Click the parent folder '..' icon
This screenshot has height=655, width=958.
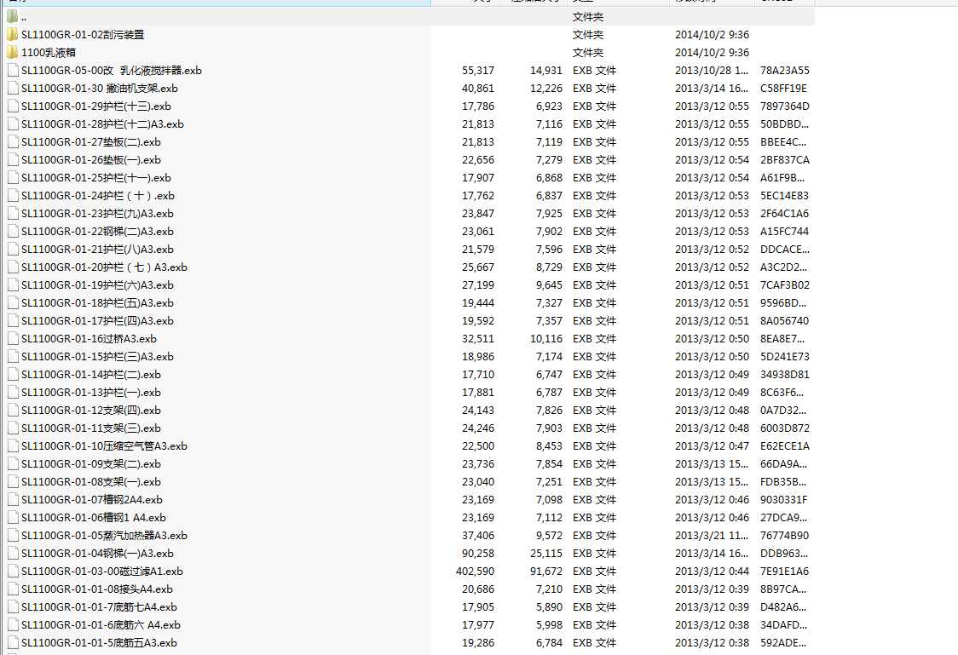[x=12, y=16]
